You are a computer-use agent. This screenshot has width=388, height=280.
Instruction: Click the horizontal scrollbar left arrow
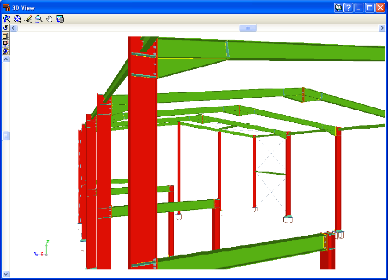tap(13, 28)
